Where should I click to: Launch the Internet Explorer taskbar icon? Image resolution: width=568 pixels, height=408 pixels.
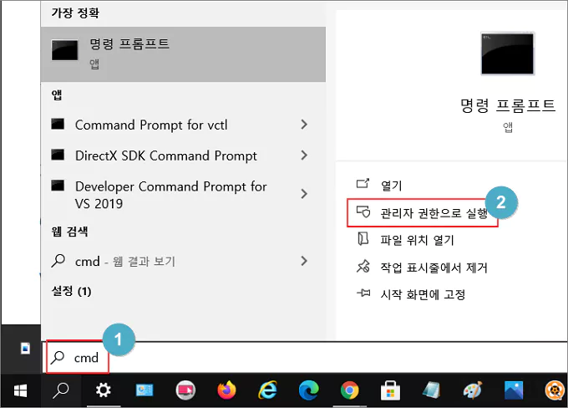pyautogui.click(x=267, y=390)
